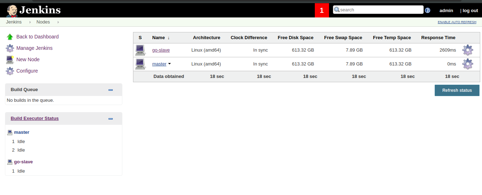Viewport: 482px width, 195px height.
Task: Focus the search input field
Action: point(378,10)
